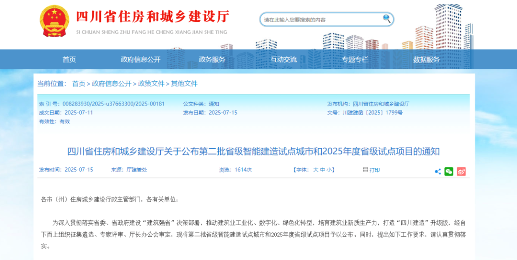Click the pinyin subtitle SI CHUAN SHENG ZHU FANG
The width and height of the screenshot is (517, 260).
[x=152, y=32]
